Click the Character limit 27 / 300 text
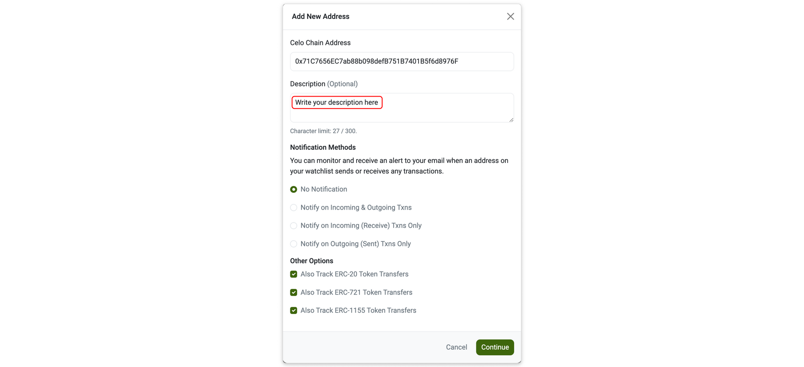This screenshot has height=367, width=804. click(324, 131)
